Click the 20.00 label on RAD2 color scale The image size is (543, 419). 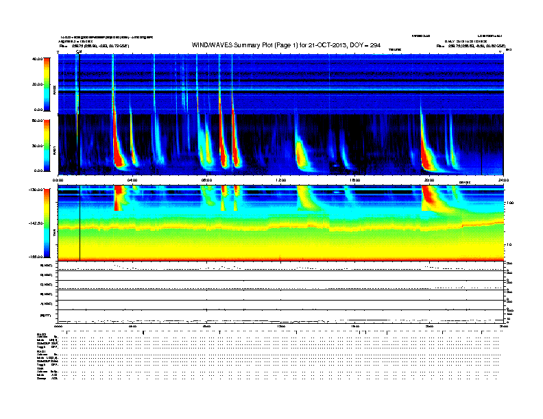(37, 84)
